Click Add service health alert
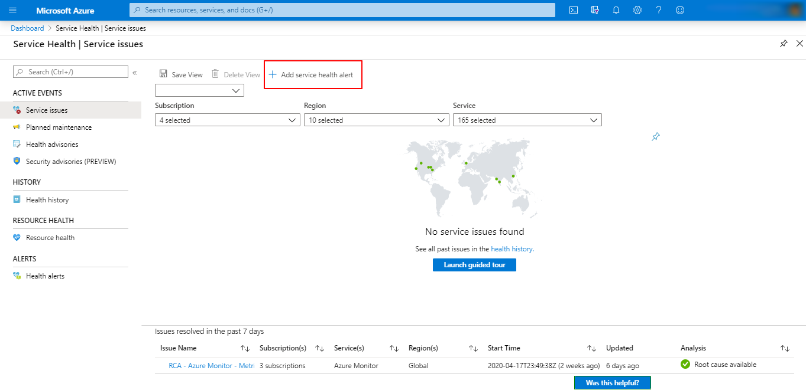The width and height of the screenshot is (806, 390). point(312,75)
